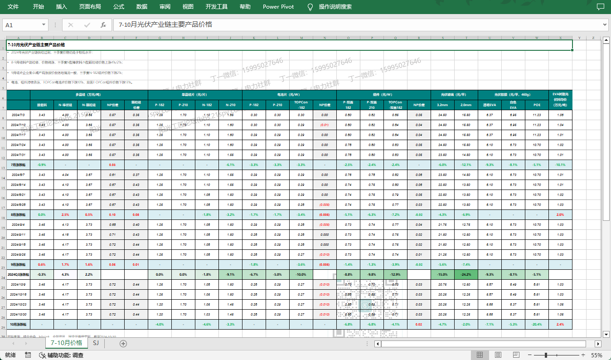The image size is (611, 360).
Task: Click the formula bar cancel X icon
Action: 71,25
